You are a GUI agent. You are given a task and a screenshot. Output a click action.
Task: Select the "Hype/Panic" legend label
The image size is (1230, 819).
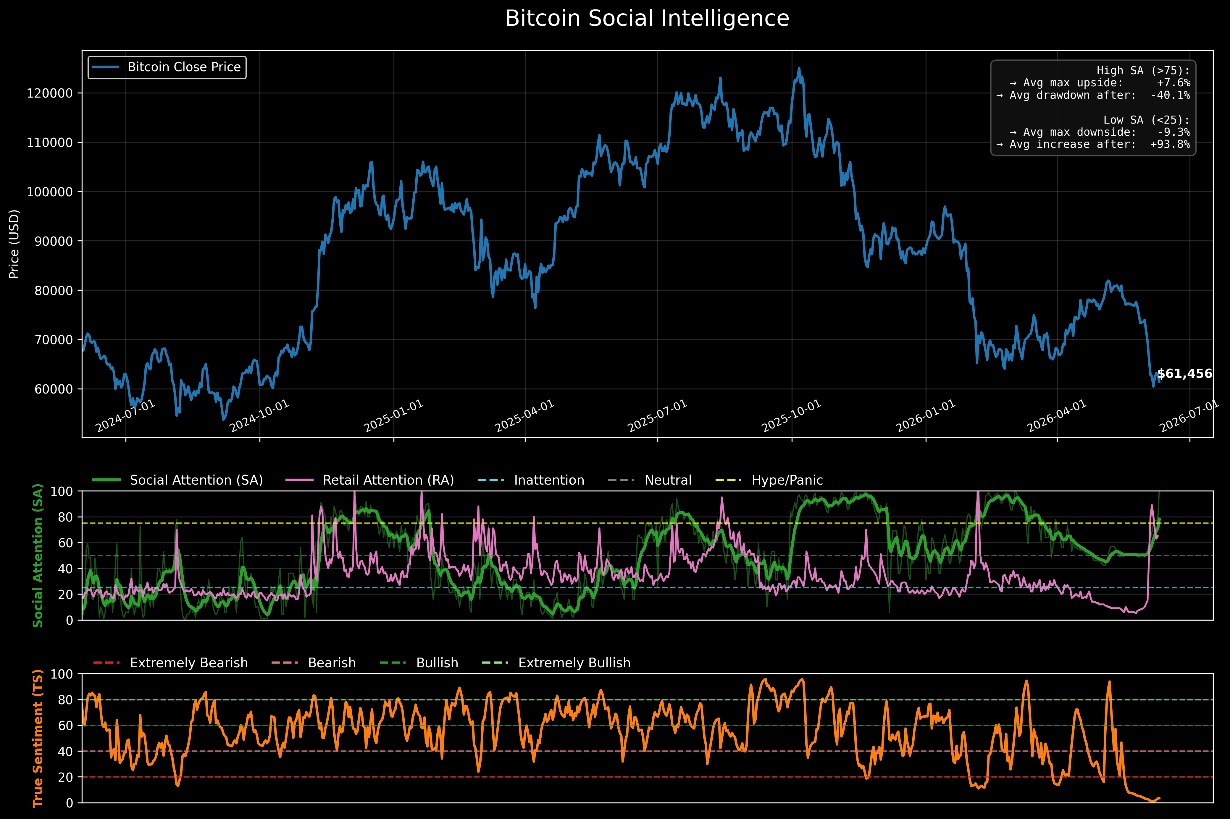pyautogui.click(x=787, y=480)
